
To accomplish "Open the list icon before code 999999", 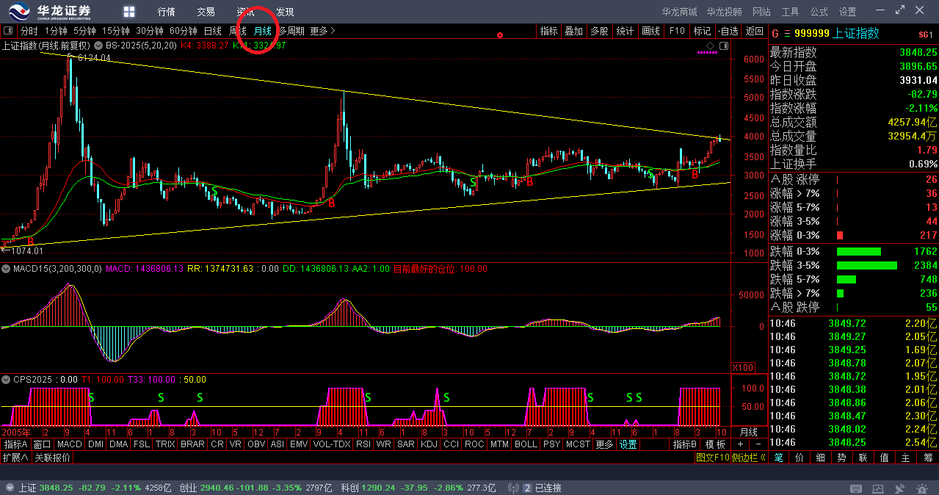I will (787, 34).
